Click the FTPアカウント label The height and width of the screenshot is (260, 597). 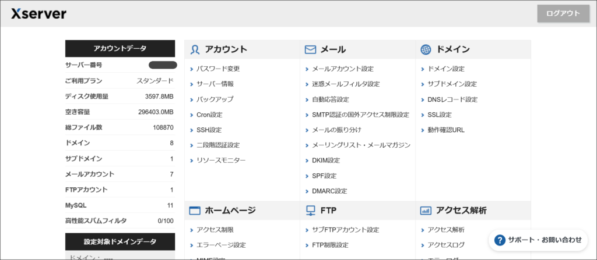tap(86, 190)
